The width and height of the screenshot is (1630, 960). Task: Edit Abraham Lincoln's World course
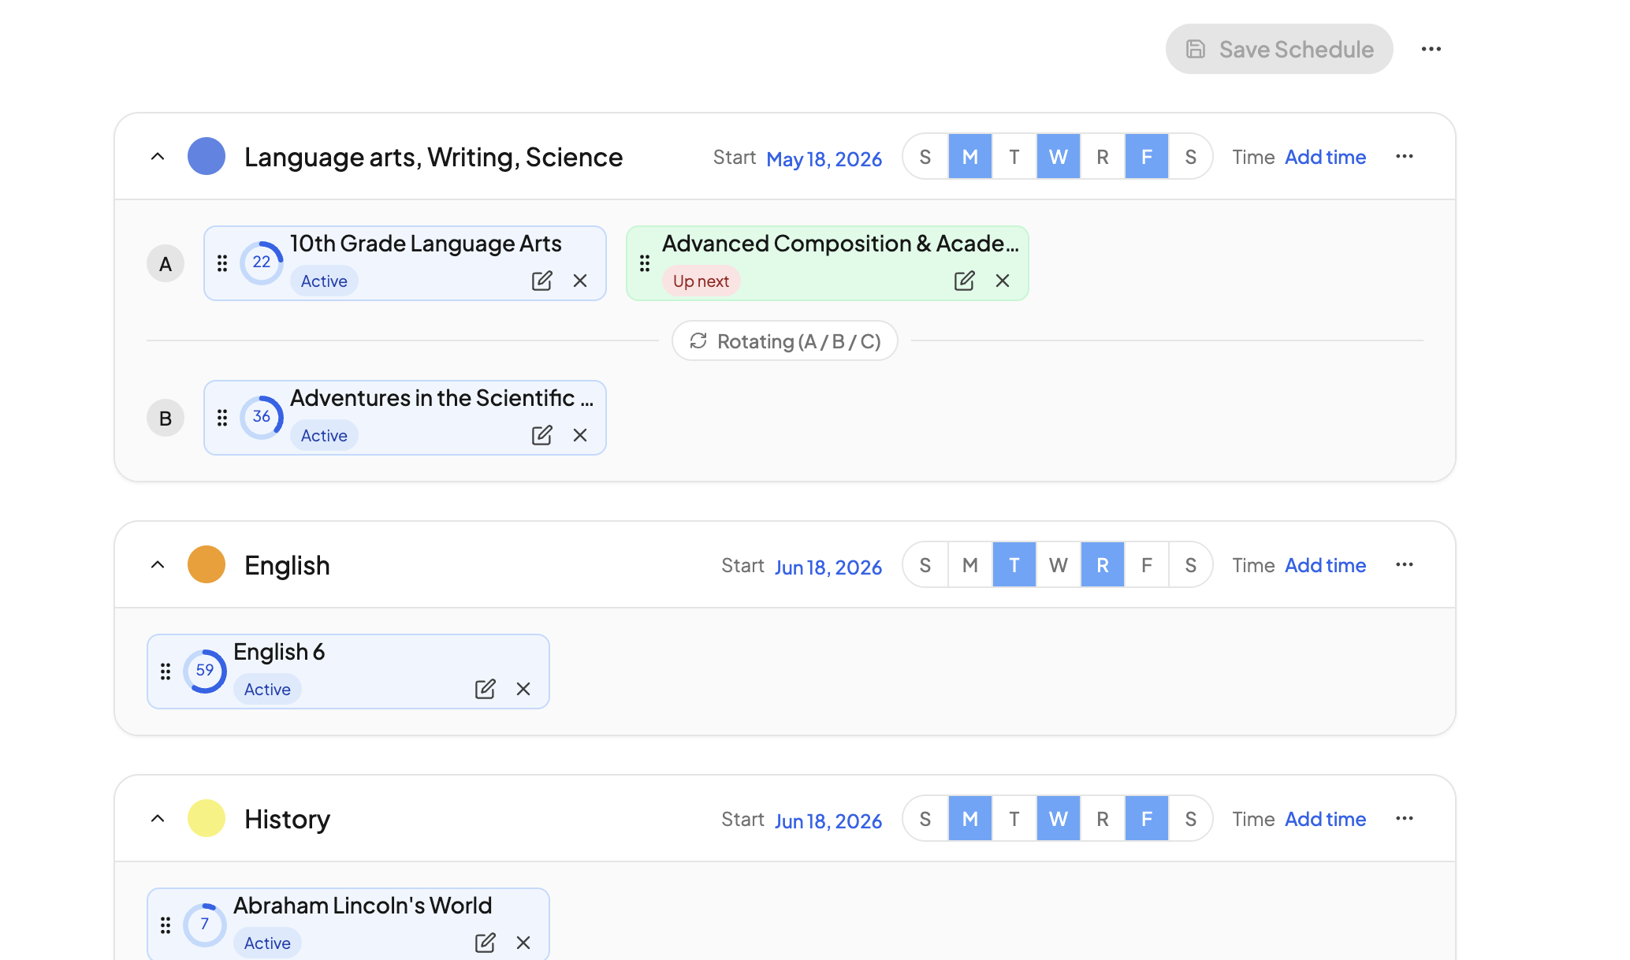(x=485, y=943)
